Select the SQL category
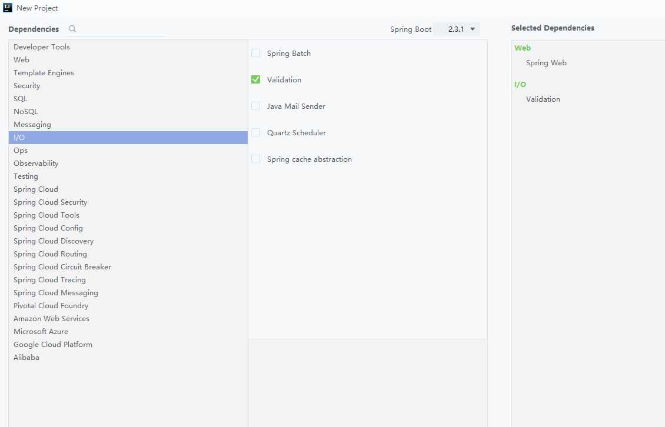The width and height of the screenshot is (665, 427). pos(128,98)
